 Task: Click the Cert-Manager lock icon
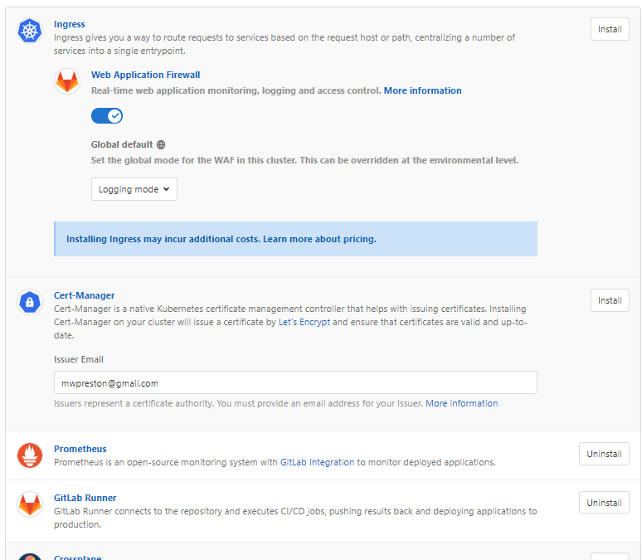(30, 302)
